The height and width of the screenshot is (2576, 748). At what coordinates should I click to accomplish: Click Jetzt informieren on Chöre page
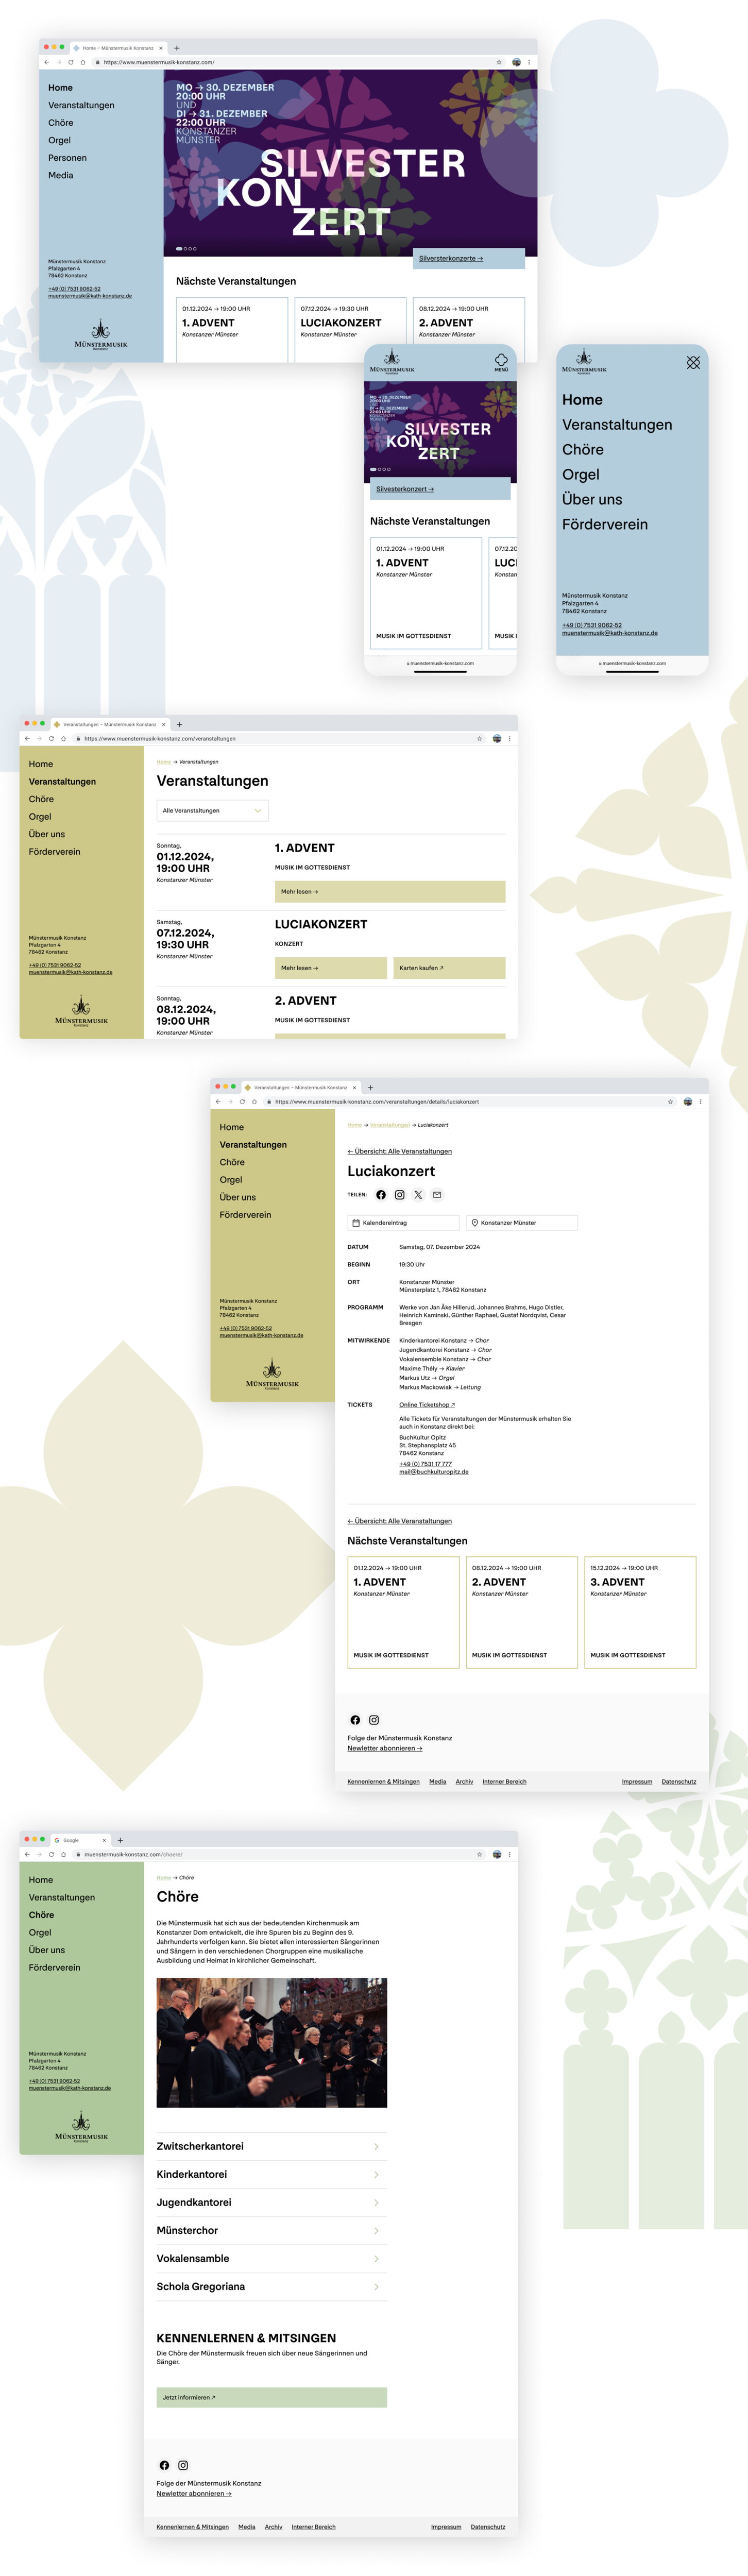pos(271,2397)
